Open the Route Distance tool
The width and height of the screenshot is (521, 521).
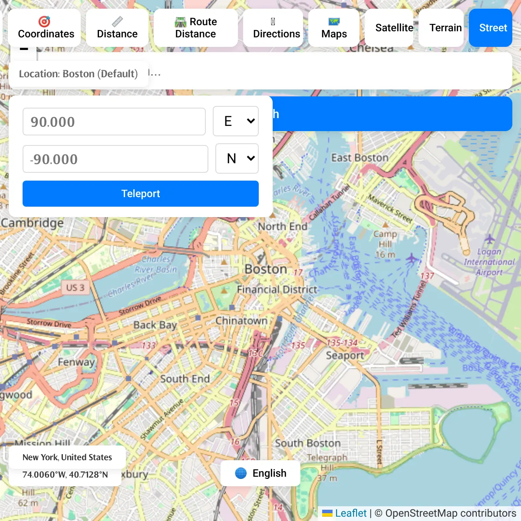pyautogui.click(x=196, y=28)
